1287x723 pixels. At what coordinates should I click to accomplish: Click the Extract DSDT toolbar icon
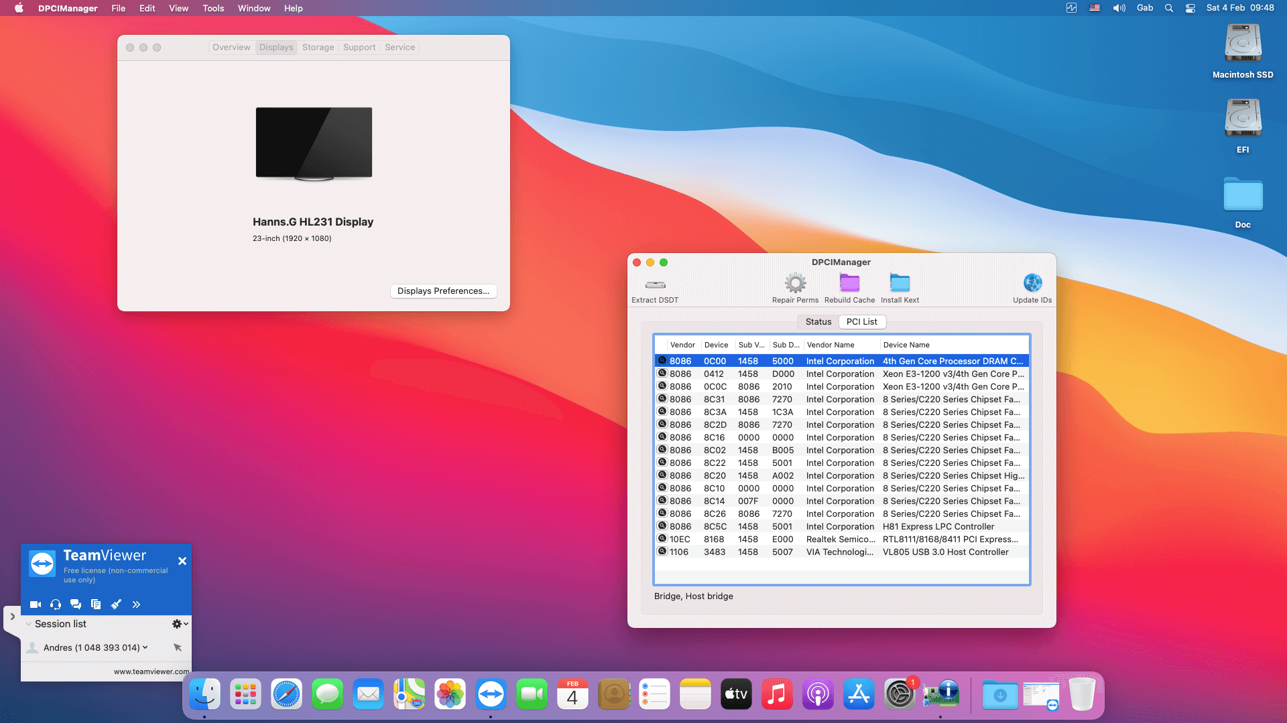point(654,285)
